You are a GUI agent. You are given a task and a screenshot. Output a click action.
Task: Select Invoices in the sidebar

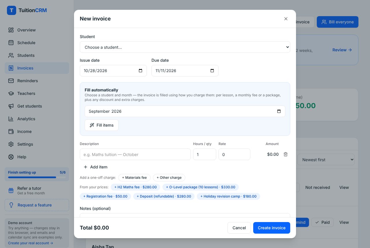coord(37,68)
